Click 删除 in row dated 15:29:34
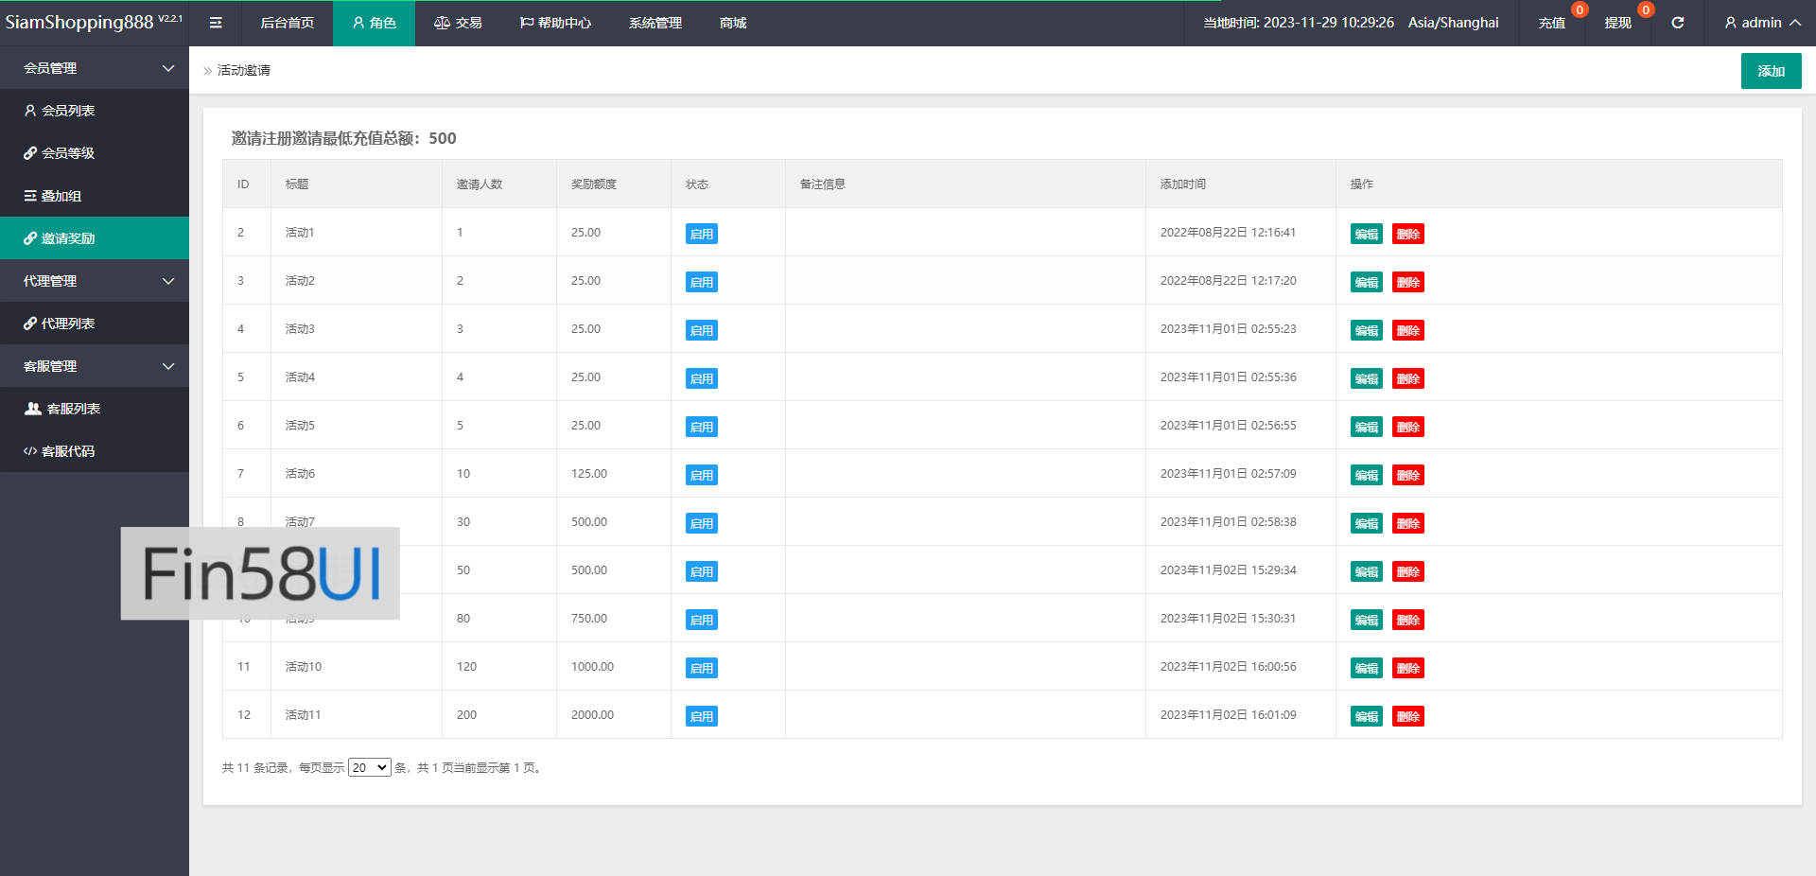Image resolution: width=1816 pixels, height=876 pixels. tap(1408, 571)
